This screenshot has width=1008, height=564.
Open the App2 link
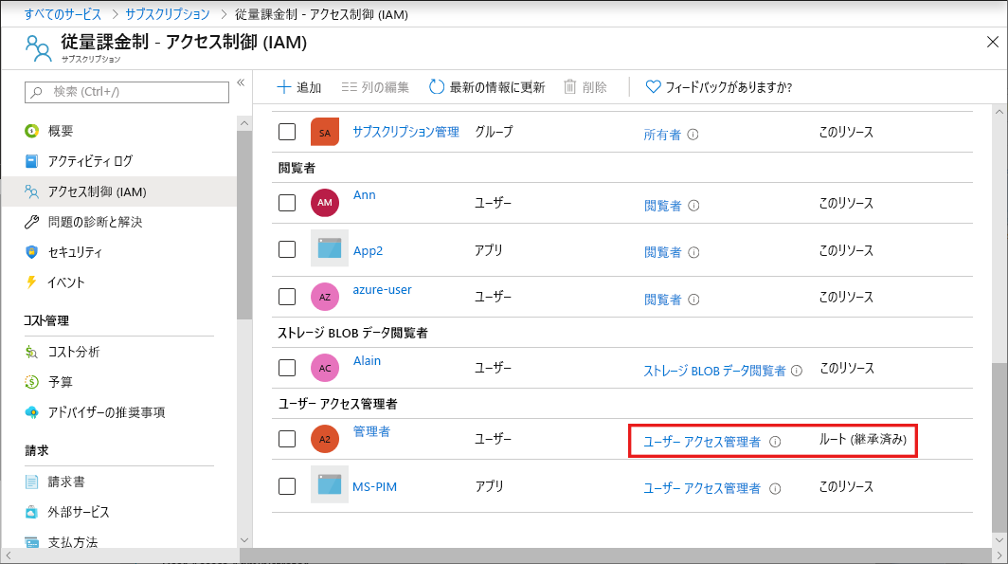(368, 251)
